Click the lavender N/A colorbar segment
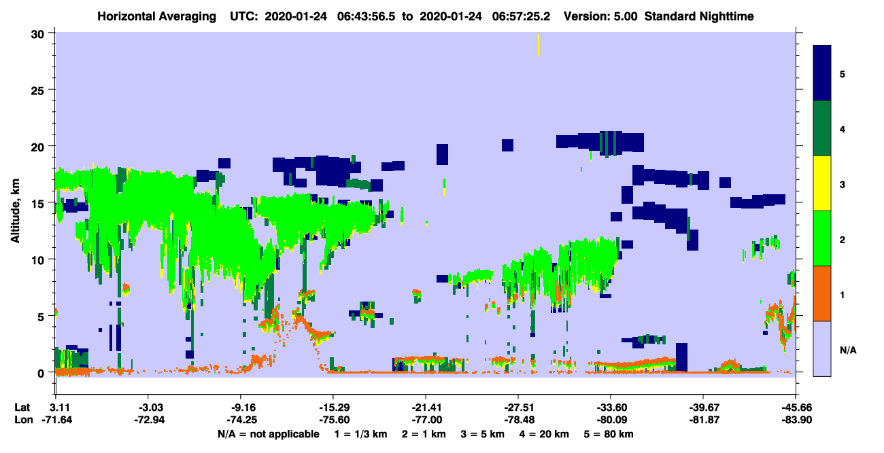This screenshot has height=453, width=884. pyautogui.click(x=822, y=348)
